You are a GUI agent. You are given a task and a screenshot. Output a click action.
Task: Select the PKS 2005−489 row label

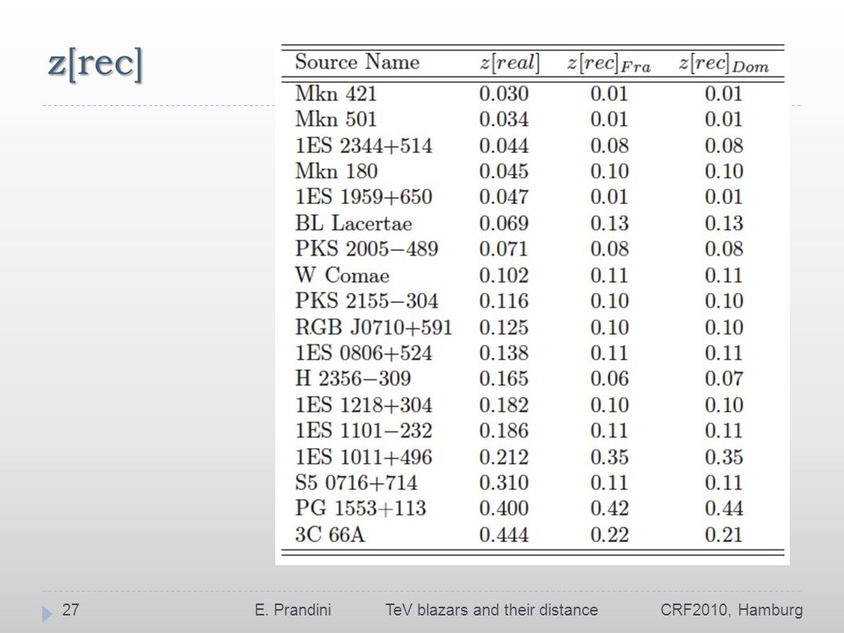coord(367,249)
